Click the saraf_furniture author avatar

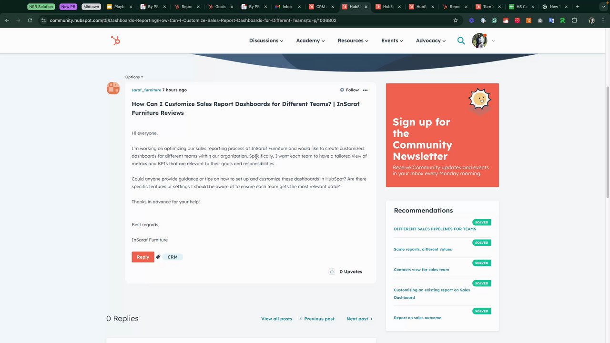[113, 88]
